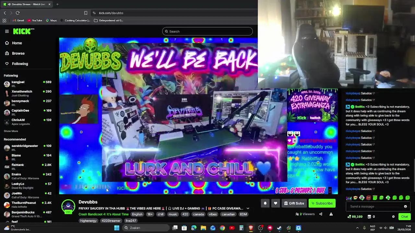
Task: Open File Explorer from taskbar
Action: 203,228
